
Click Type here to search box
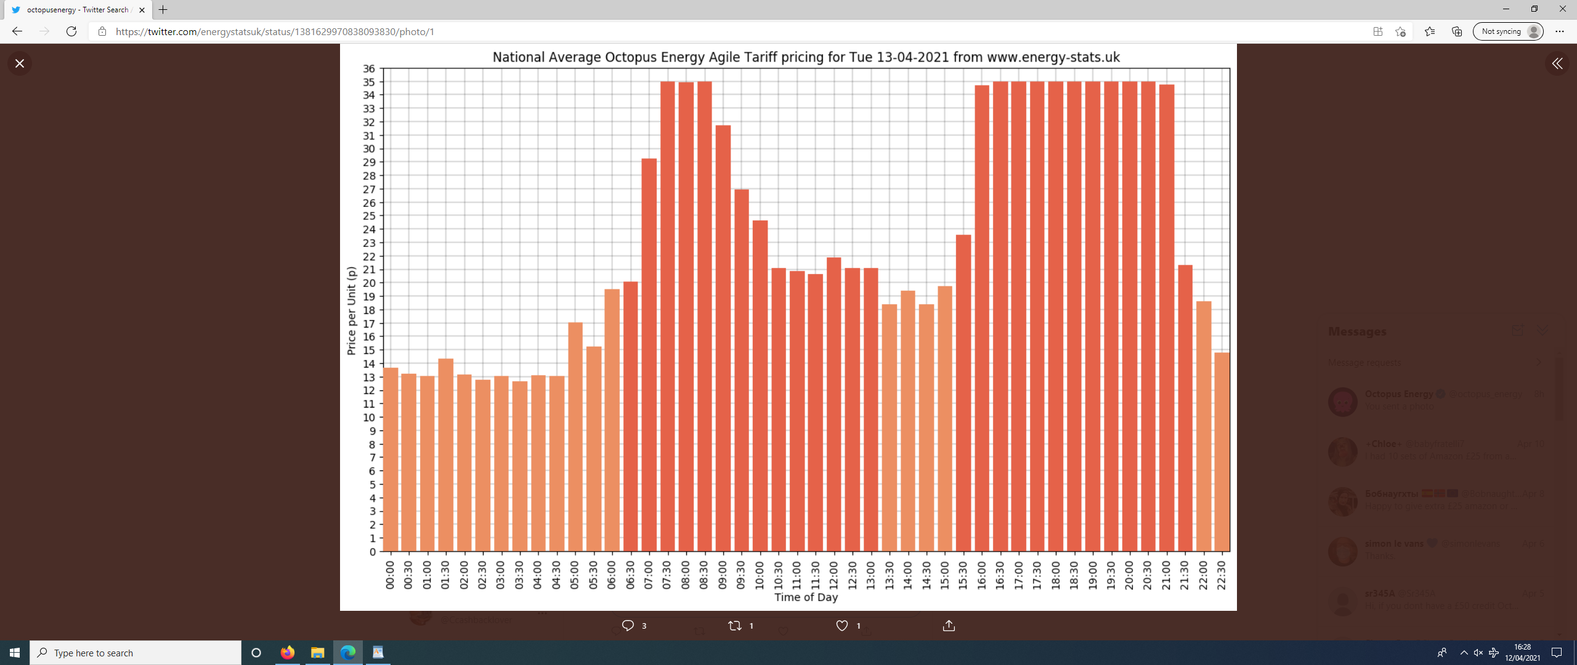(x=136, y=653)
